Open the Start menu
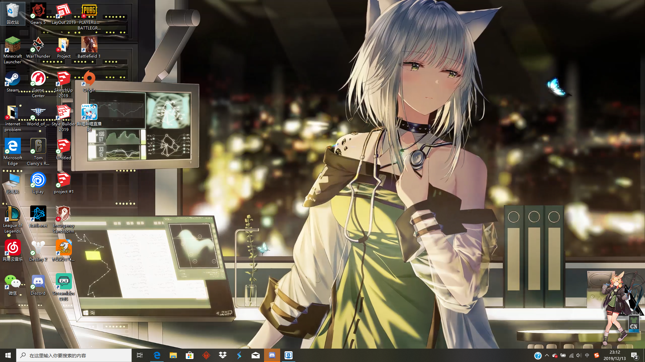The image size is (645, 362). click(x=7, y=355)
